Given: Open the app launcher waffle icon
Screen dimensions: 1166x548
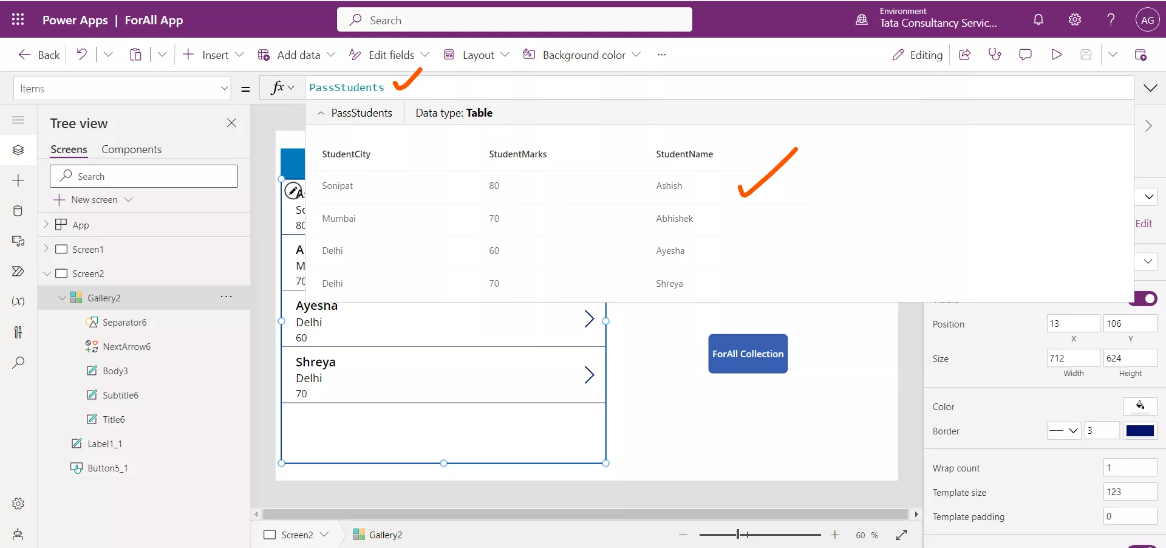Looking at the screenshot, I should (18, 19).
